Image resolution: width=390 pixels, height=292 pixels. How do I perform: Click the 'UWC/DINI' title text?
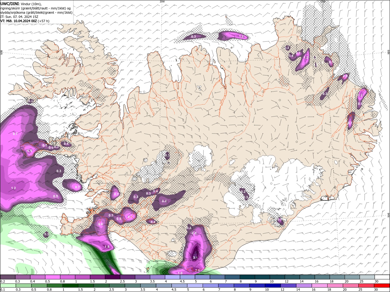tap(9, 4)
